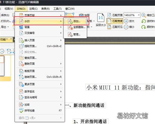This screenshot has width=155, height=124.
Task: Click the 保存(S) button
Action: click(x=5, y=15)
